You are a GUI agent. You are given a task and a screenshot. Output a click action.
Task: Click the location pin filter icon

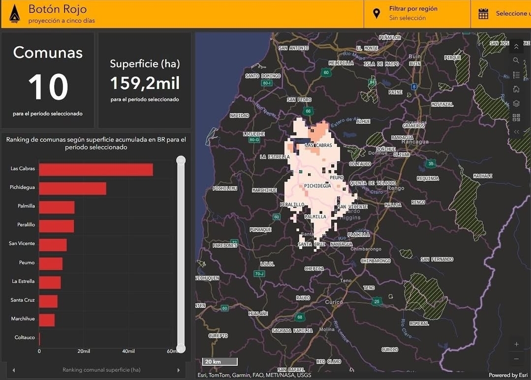click(376, 14)
